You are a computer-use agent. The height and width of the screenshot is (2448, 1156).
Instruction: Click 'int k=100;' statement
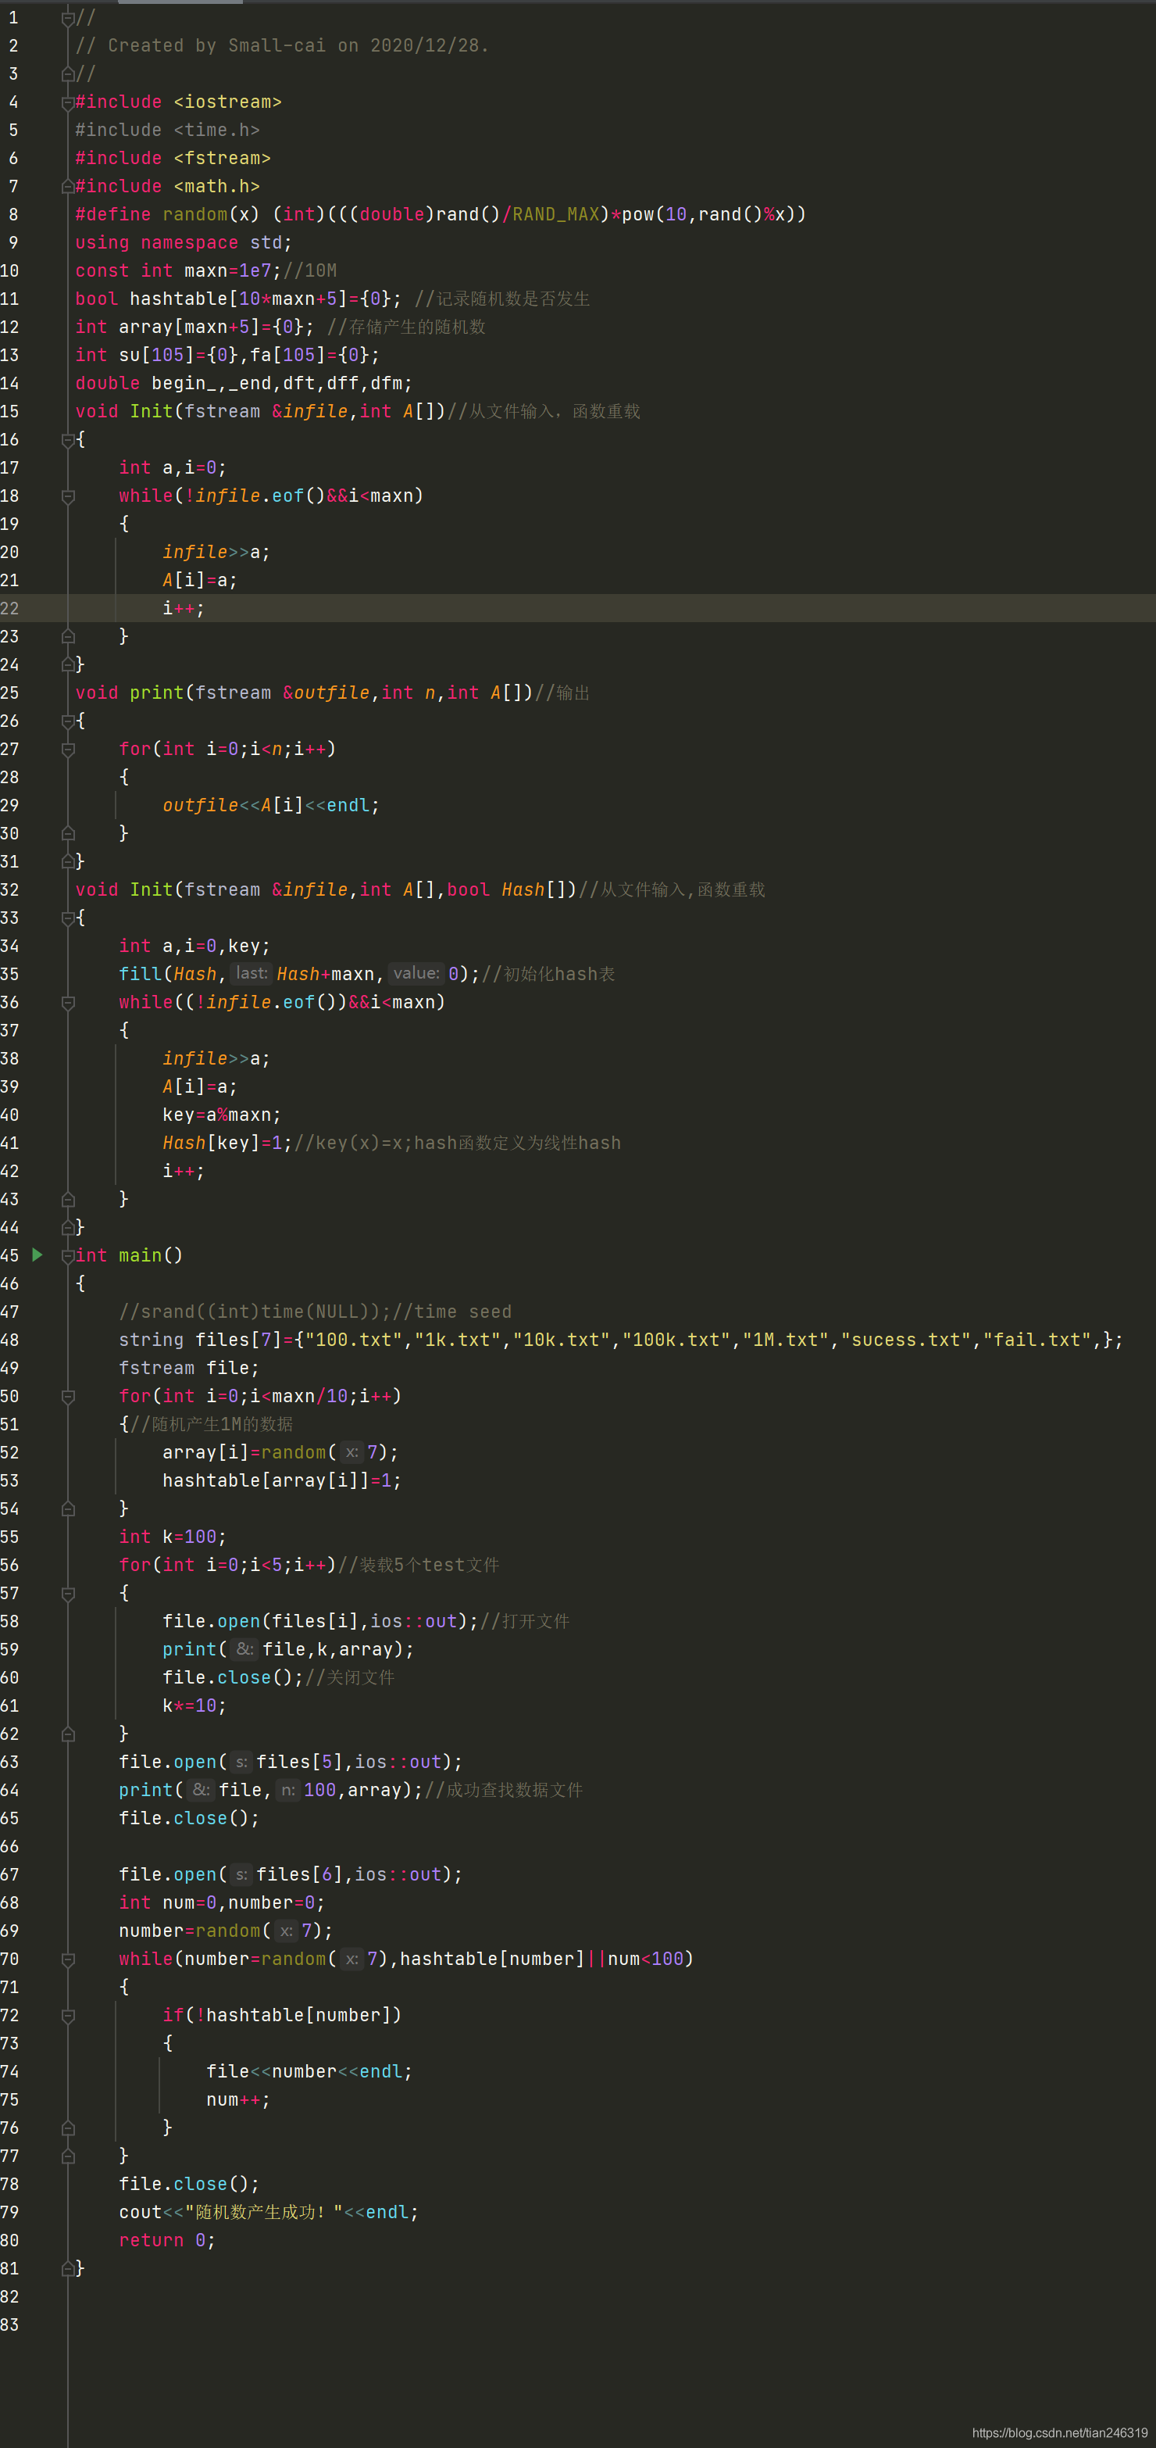pyautogui.click(x=173, y=1537)
